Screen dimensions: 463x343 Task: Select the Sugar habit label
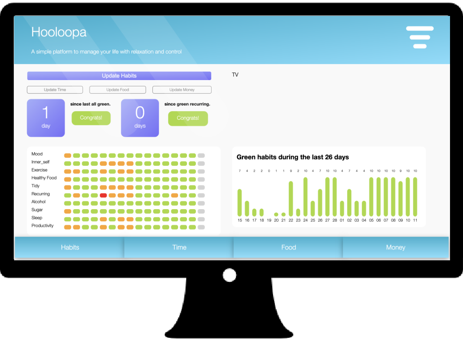pyautogui.click(x=37, y=210)
